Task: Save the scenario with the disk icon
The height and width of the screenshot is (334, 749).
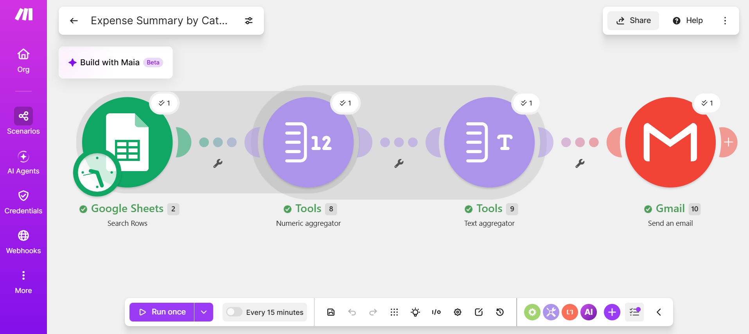Action: pyautogui.click(x=331, y=312)
